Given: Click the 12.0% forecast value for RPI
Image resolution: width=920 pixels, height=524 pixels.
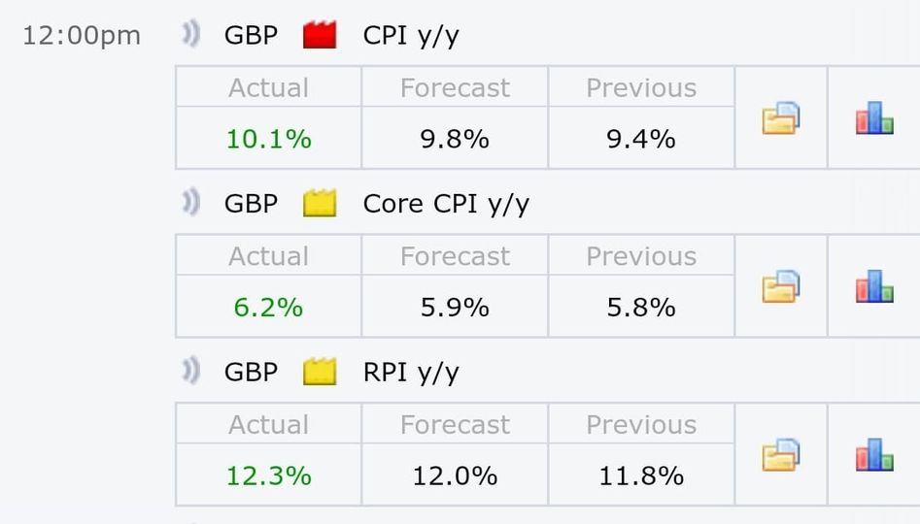Looking at the screenshot, I should 455,475.
